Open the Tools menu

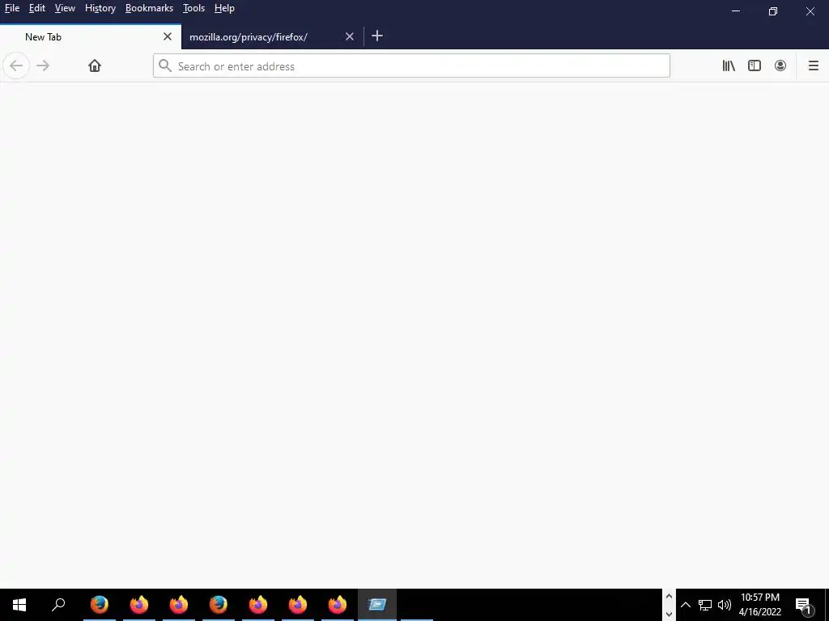point(193,8)
